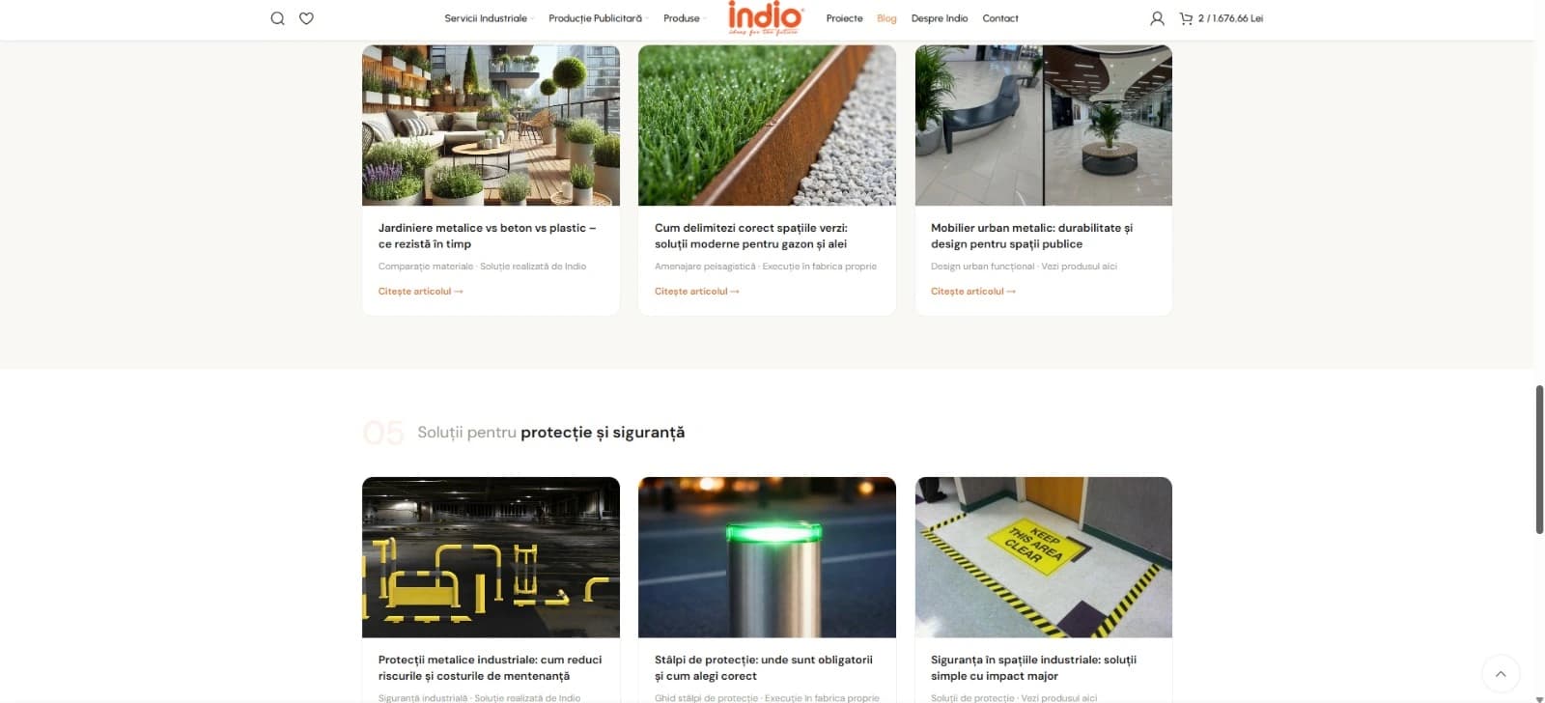Screen dimensions: 1545x703
Task: Open the wishlist heart icon
Action: tap(306, 18)
